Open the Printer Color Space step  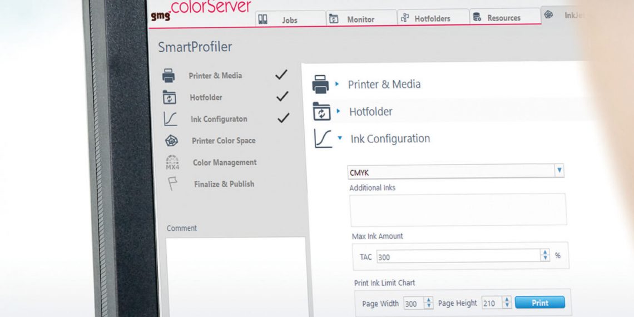224,141
